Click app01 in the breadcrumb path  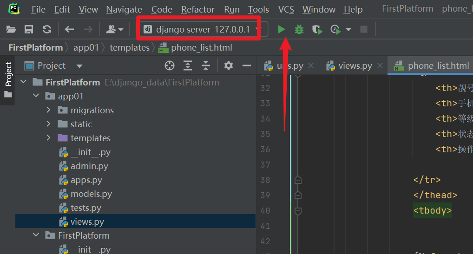tap(86, 47)
